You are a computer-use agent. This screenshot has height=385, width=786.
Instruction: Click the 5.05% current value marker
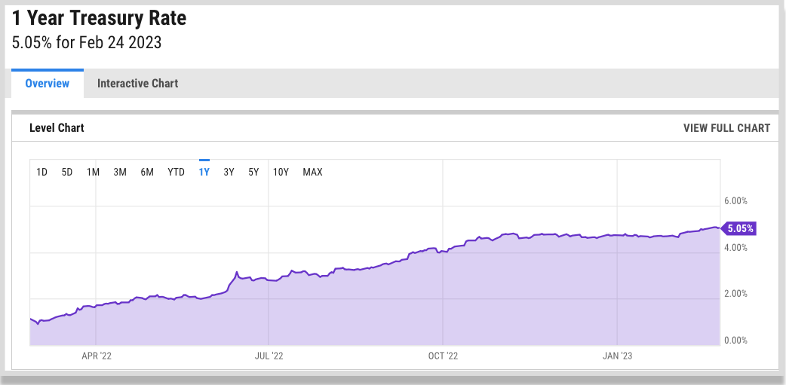click(x=738, y=229)
